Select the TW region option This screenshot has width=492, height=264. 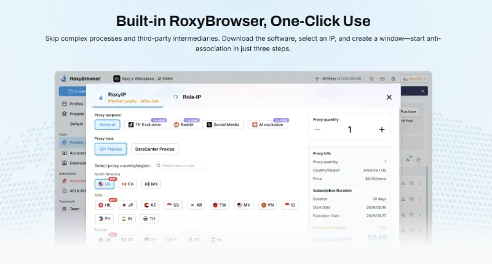click(220, 205)
